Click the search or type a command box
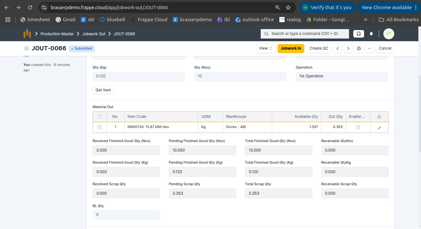 tap(305, 34)
